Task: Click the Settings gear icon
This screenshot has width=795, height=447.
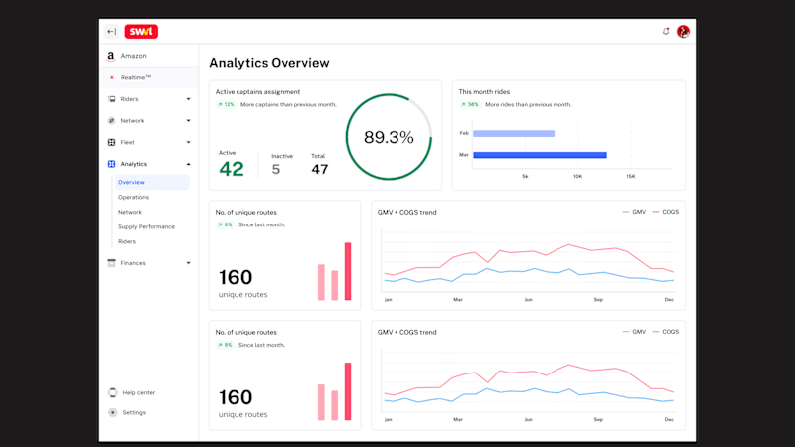Action: (112, 412)
